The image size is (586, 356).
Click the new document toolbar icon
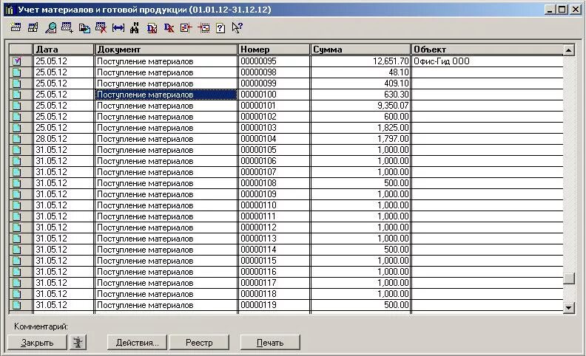click(16, 27)
